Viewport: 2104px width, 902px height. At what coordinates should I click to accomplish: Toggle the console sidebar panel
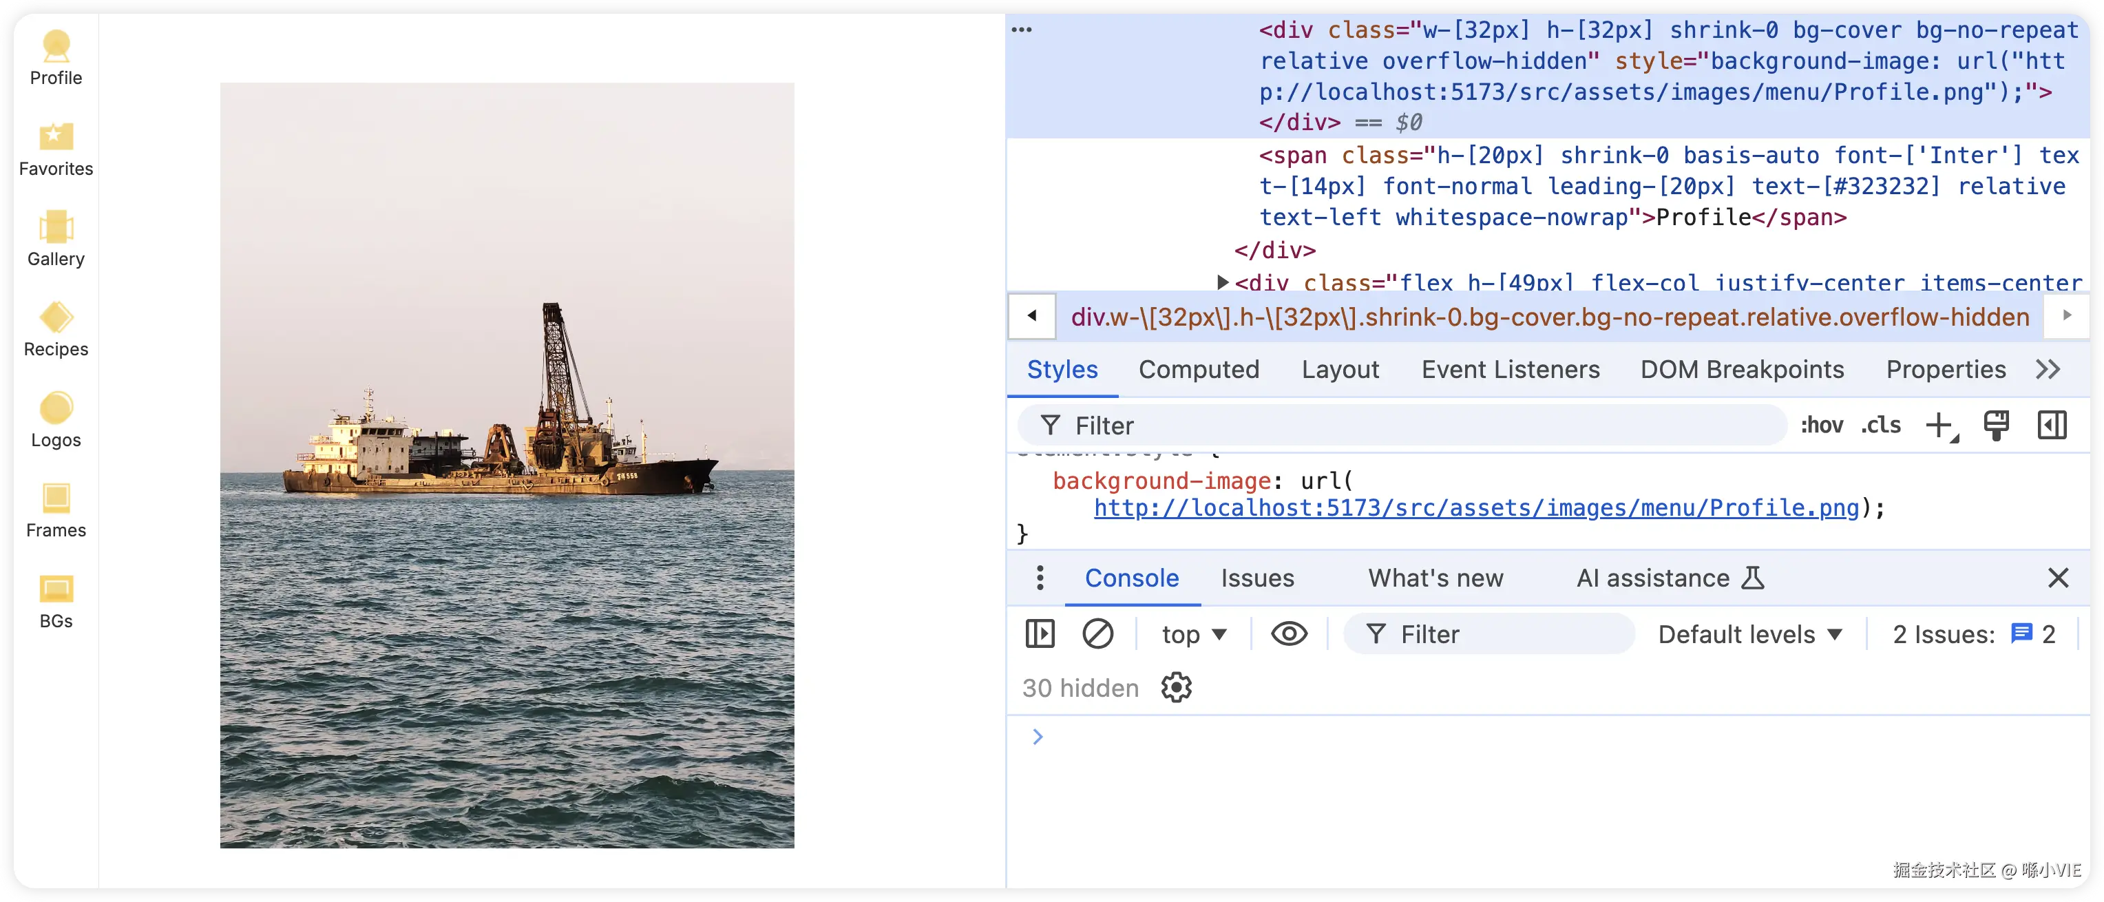[1040, 634]
